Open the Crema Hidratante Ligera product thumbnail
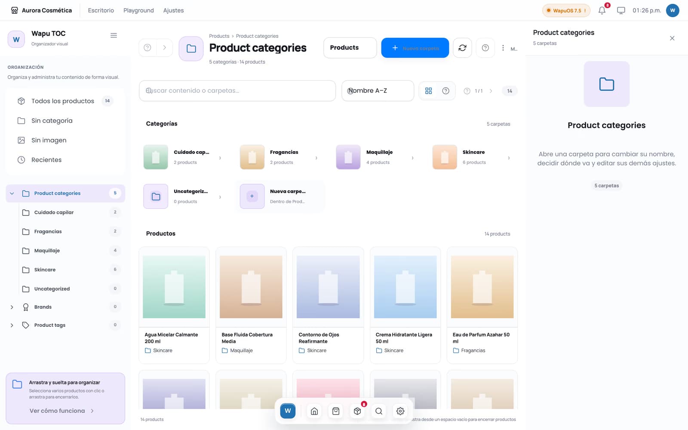The height and width of the screenshot is (430, 688). [x=405, y=287]
